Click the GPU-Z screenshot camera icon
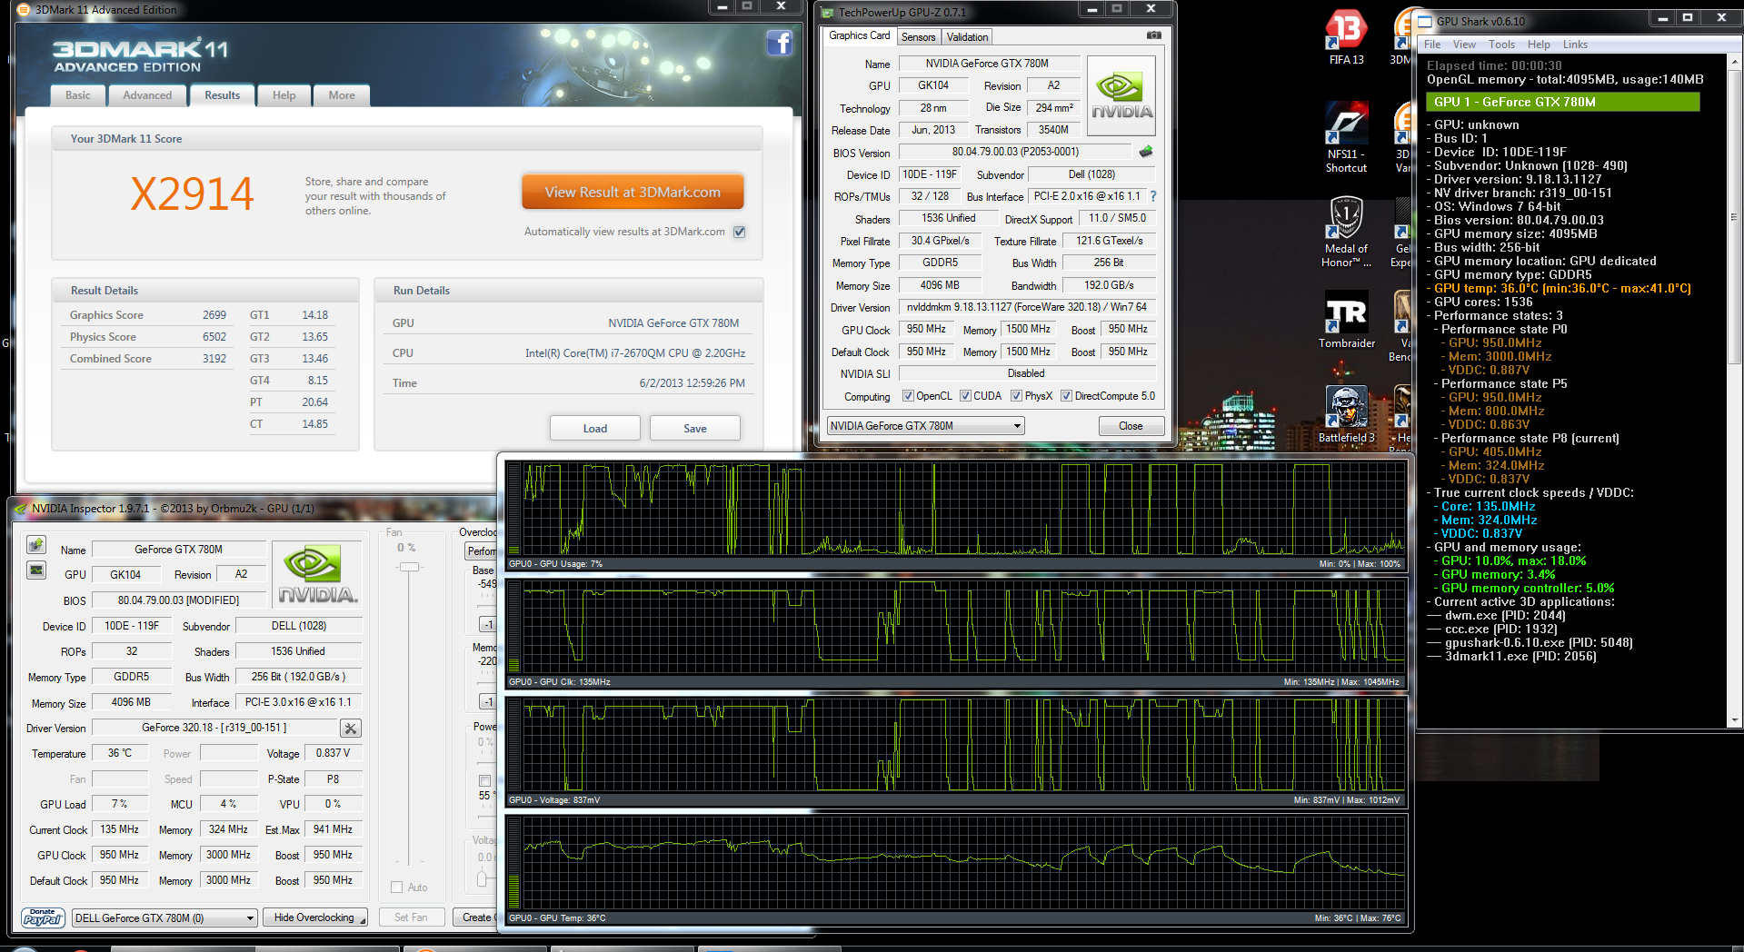The image size is (1744, 952). click(1153, 35)
